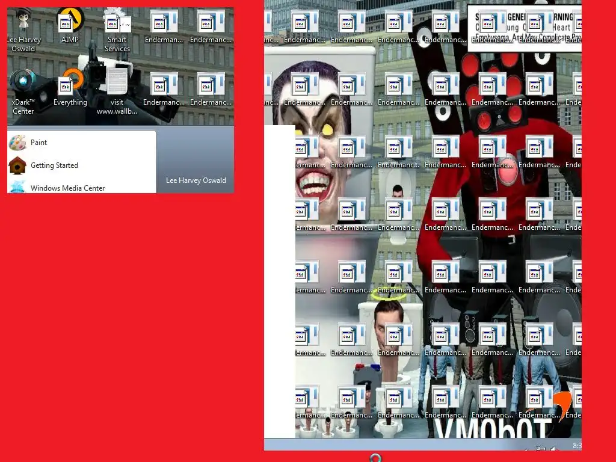Open Paint from the Start menu
The width and height of the screenshot is (616, 462).
(x=81, y=143)
